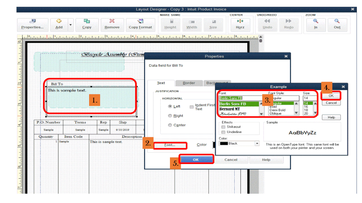Click Cancel in the Example font dialog
Screen dimensions: 362x203
(x=331, y=103)
